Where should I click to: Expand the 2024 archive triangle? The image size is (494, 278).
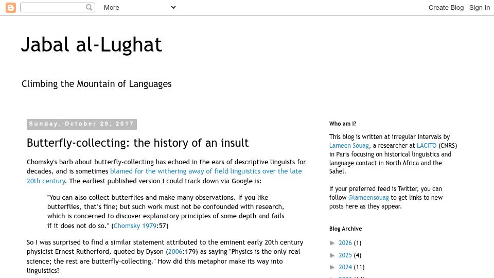click(x=333, y=267)
